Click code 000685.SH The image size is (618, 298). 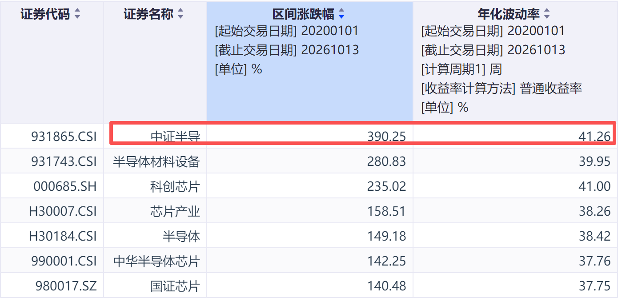coord(65,186)
